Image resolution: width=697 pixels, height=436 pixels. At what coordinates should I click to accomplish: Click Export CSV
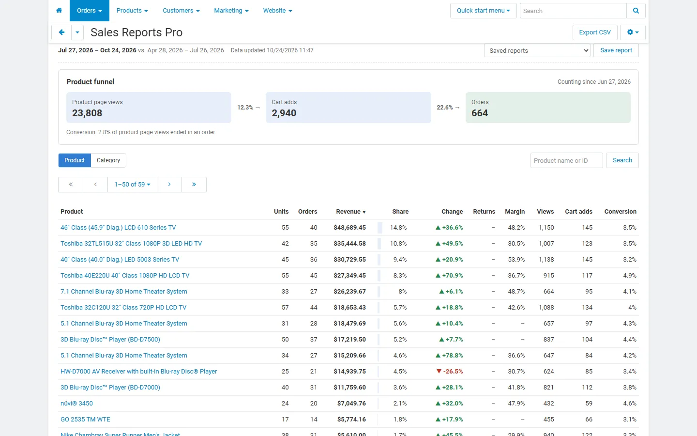tap(595, 32)
